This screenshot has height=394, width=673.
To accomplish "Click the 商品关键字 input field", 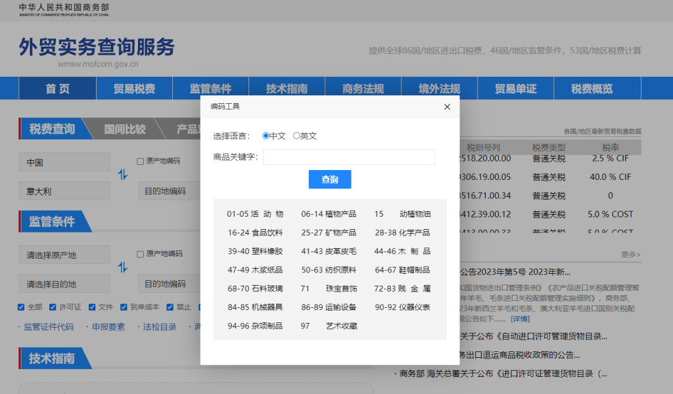I will (x=349, y=157).
